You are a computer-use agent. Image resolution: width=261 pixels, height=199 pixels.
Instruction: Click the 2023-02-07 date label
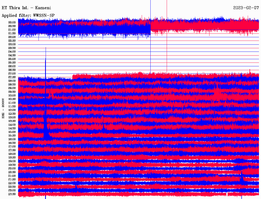(246, 8)
